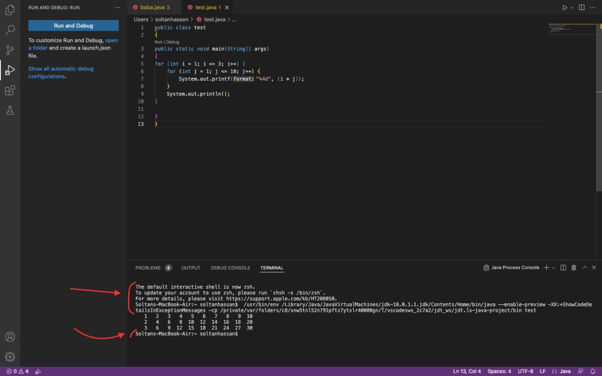
Task: Select the TERMINAL panel tab
Action: click(x=271, y=268)
